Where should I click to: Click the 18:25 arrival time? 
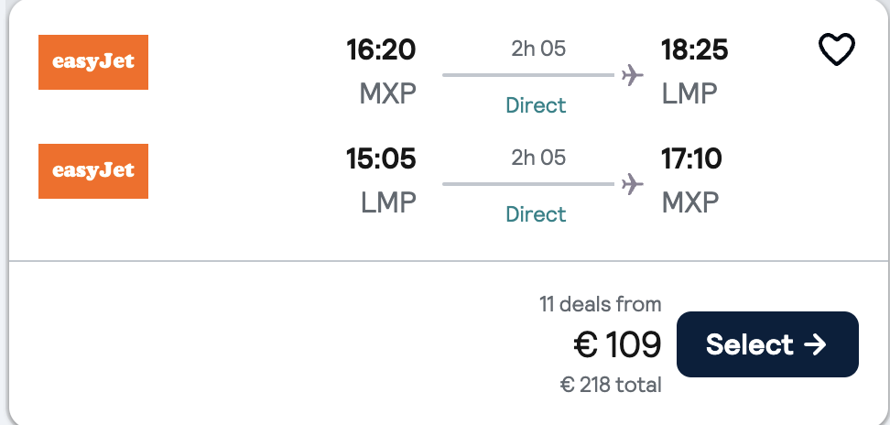695,49
